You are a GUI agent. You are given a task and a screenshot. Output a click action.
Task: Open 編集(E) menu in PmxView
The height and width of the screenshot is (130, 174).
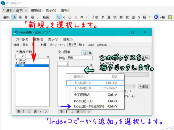pos(36,10)
